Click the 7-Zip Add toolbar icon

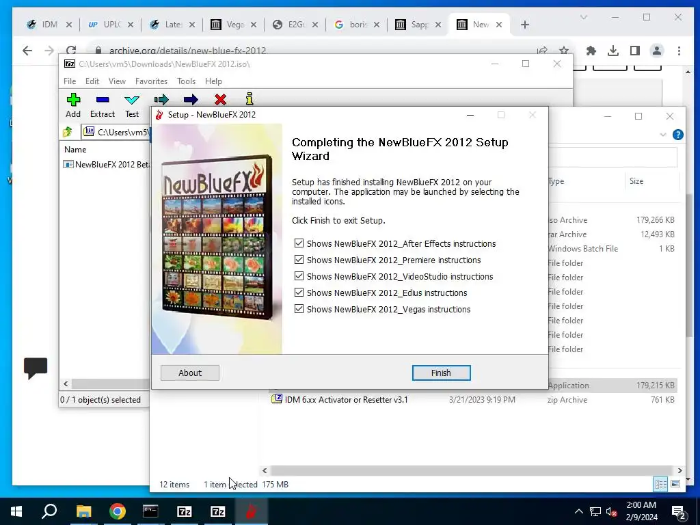[73, 100]
